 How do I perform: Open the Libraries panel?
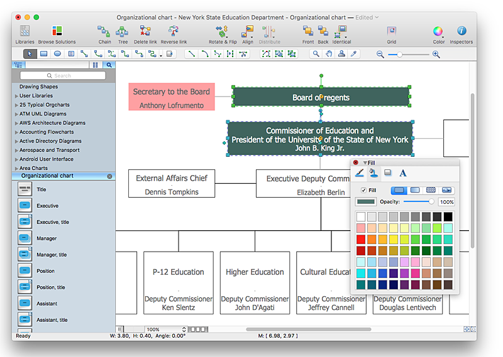tap(25, 35)
